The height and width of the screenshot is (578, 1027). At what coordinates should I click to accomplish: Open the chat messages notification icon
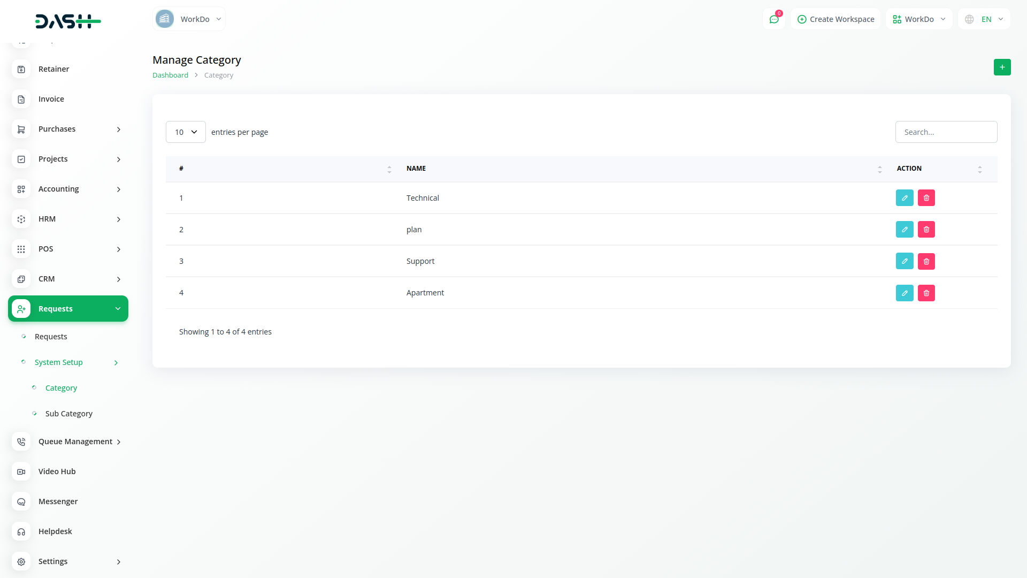tap(774, 19)
